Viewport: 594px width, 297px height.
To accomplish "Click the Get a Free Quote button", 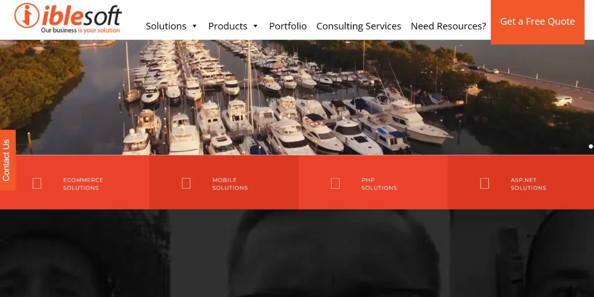I will (x=538, y=22).
